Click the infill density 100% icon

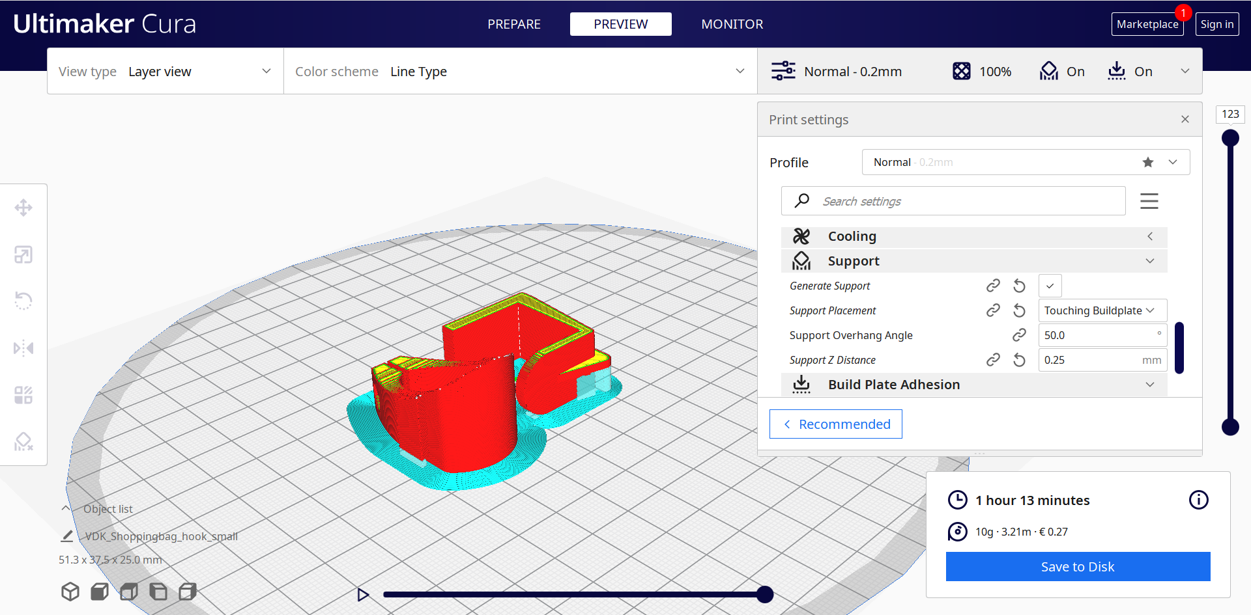[x=962, y=71]
